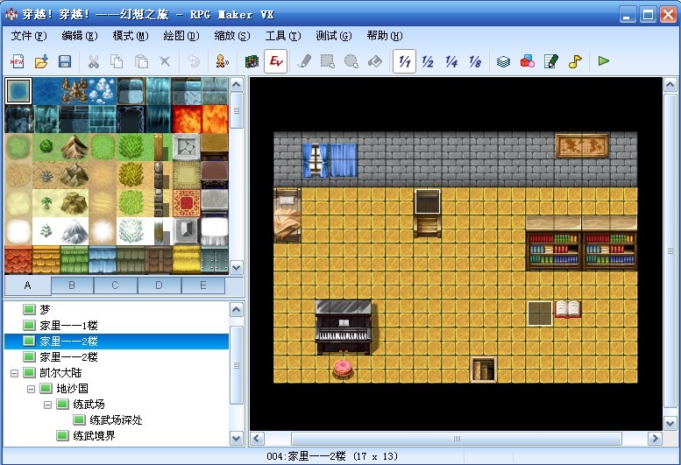Open the 模式(M) menu
The width and height of the screenshot is (681, 465).
[x=131, y=36]
